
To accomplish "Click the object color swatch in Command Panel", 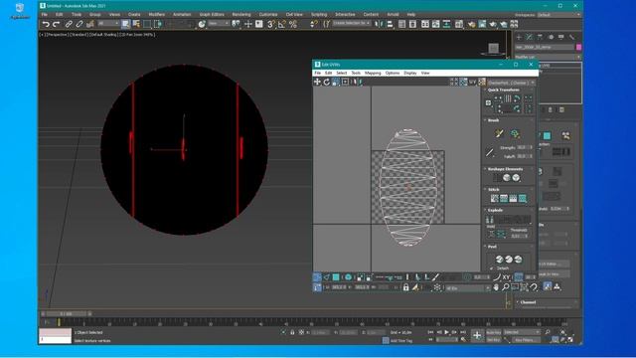I will click(578, 47).
